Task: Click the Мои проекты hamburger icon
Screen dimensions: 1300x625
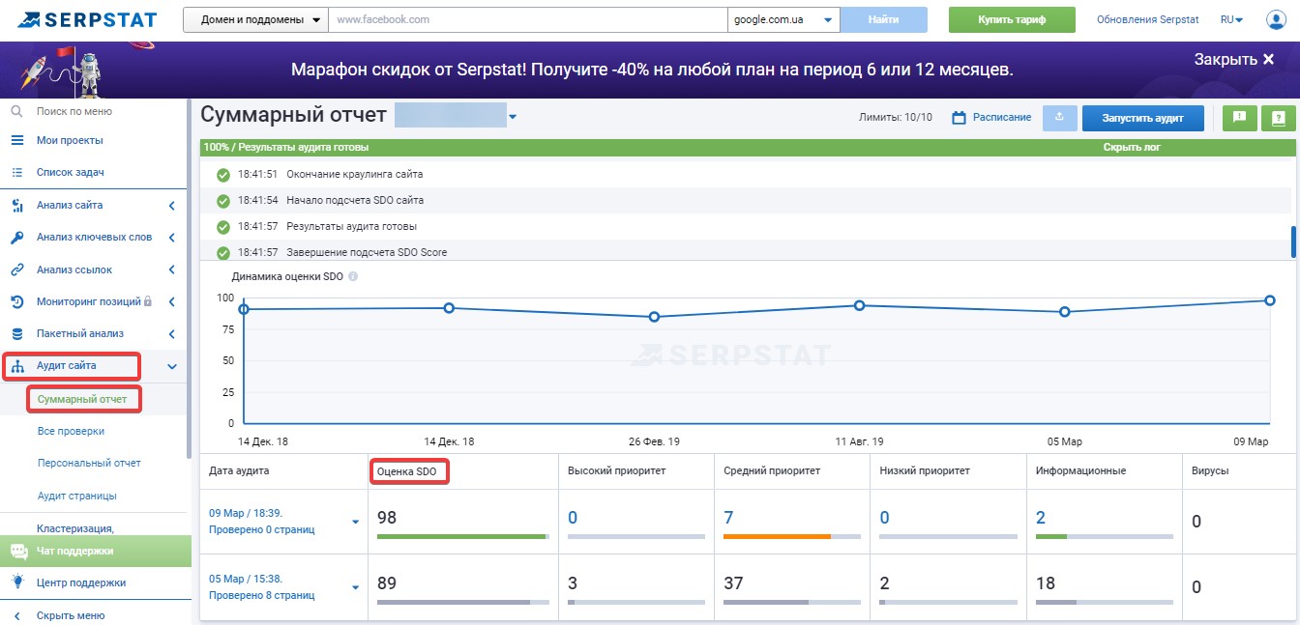Action: pyautogui.click(x=16, y=141)
